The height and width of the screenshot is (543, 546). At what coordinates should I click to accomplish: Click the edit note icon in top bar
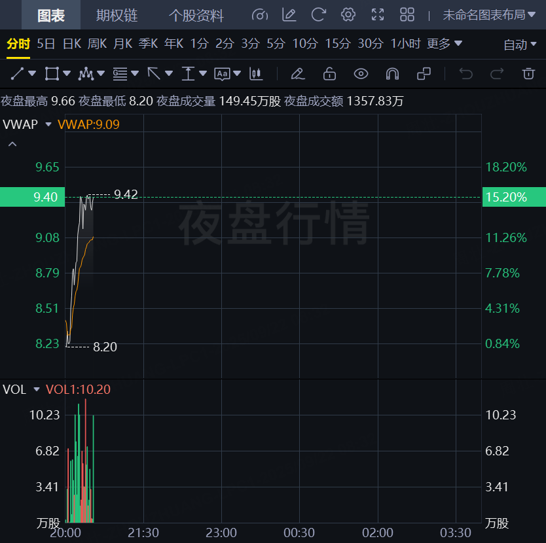289,15
